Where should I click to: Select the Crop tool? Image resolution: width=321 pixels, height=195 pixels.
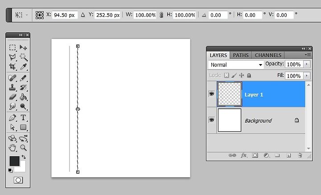(x=12, y=67)
